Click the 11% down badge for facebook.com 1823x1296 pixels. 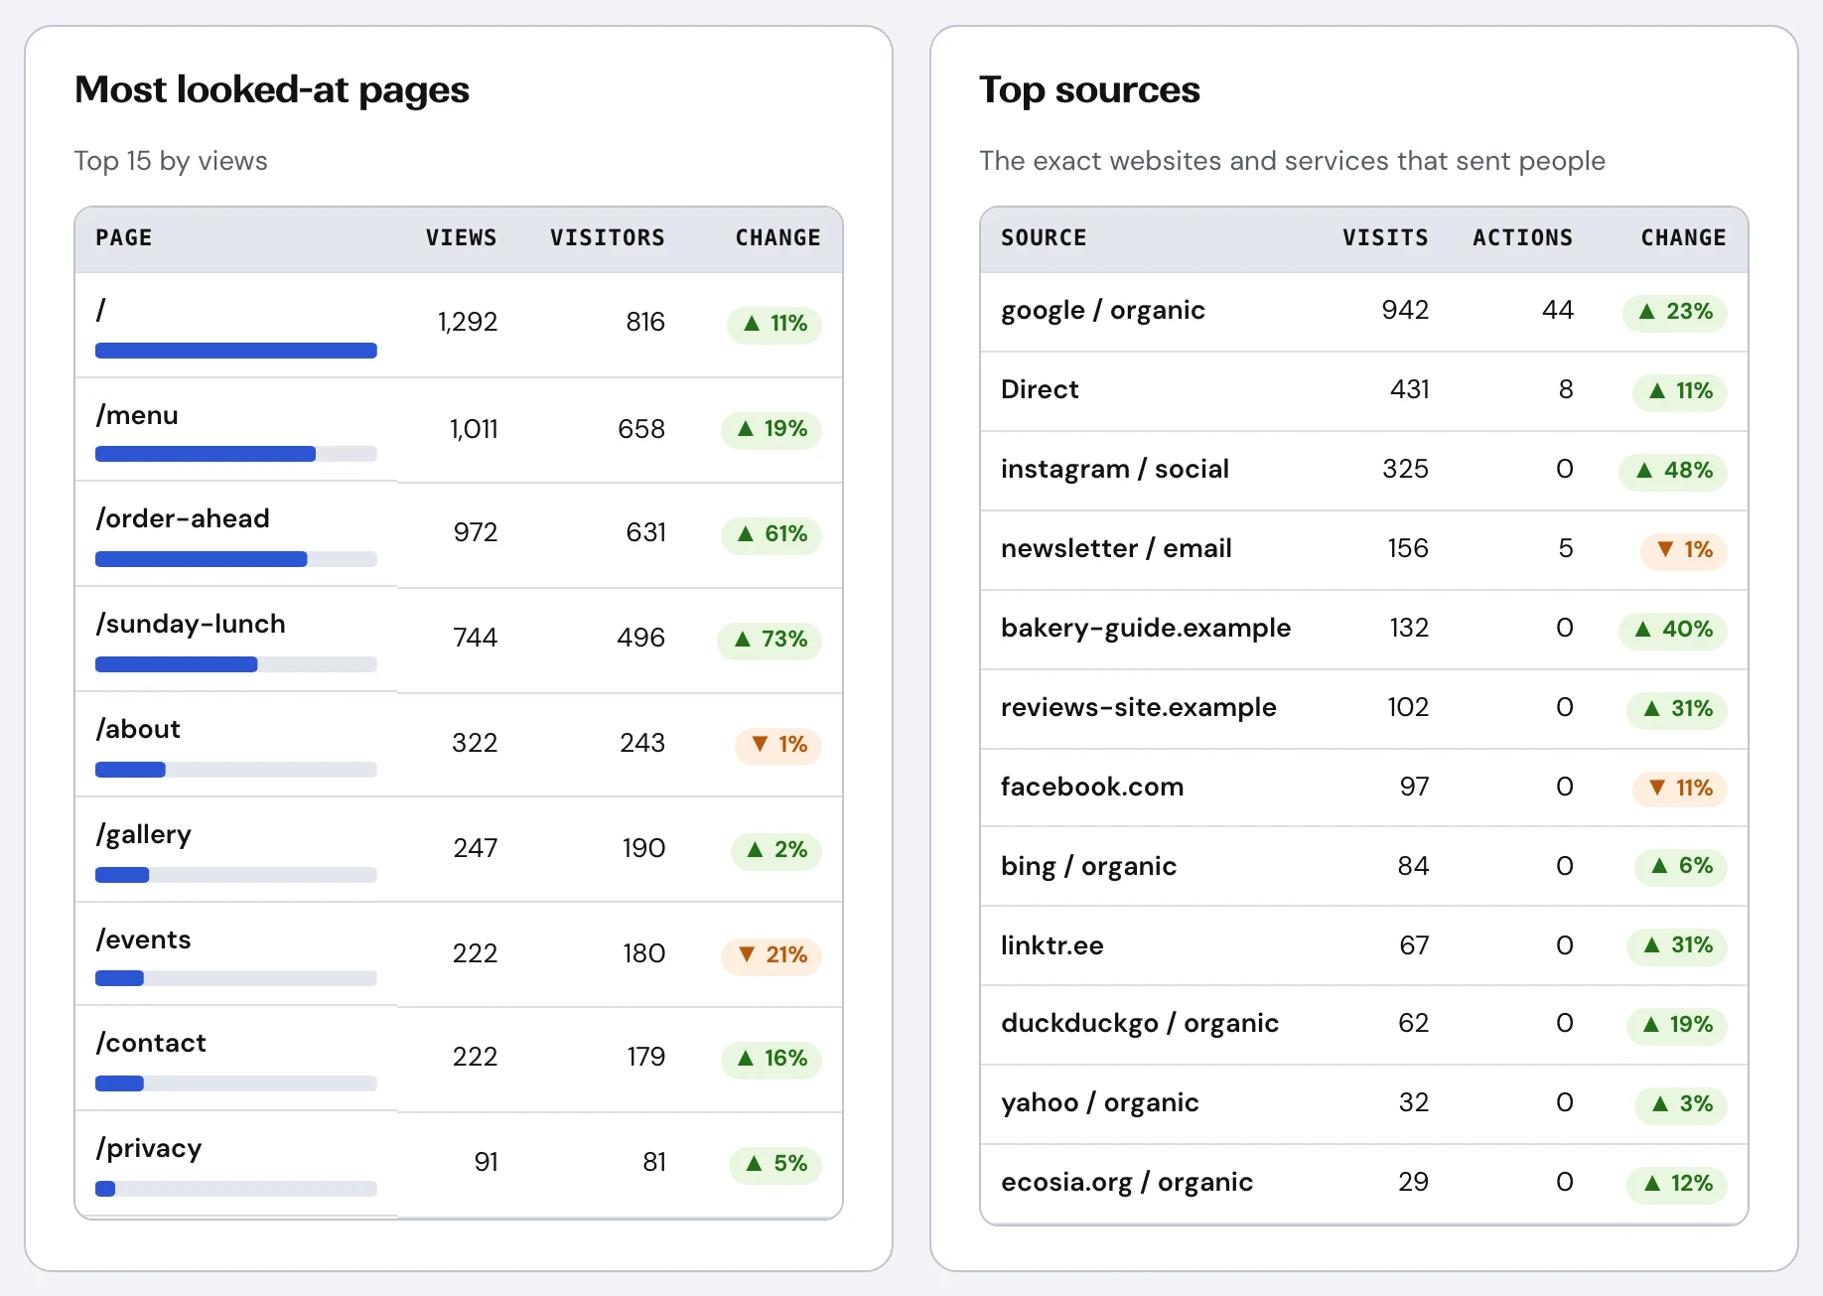[x=1680, y=789]
